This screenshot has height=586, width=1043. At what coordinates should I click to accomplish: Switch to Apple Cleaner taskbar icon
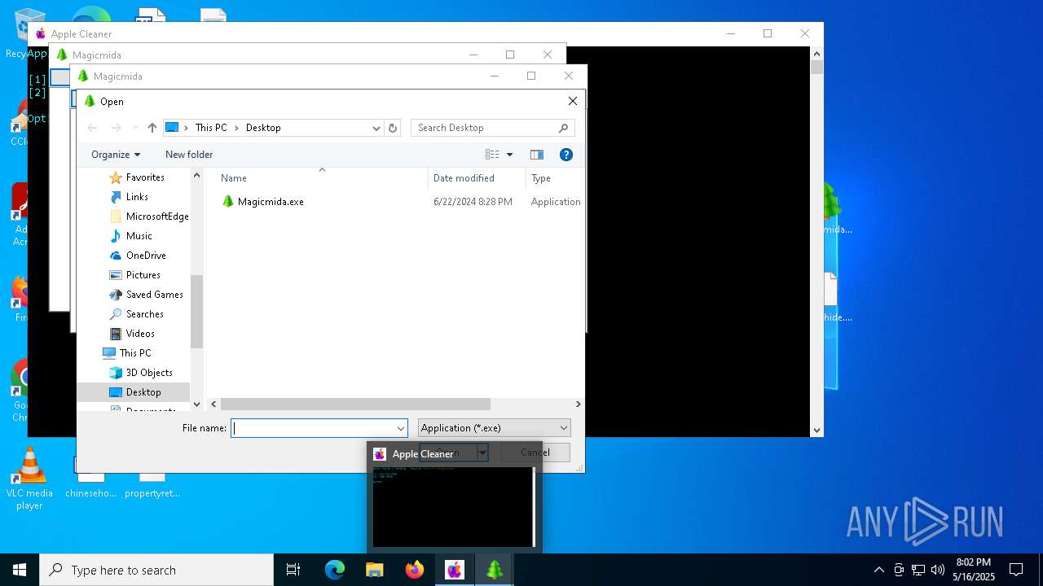coord(455,570)
